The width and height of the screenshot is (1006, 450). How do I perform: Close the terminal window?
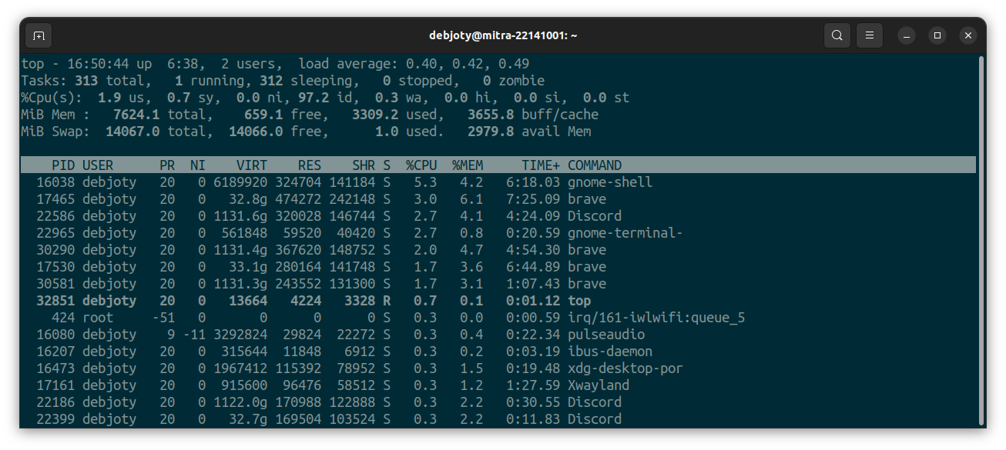point(968,35)
